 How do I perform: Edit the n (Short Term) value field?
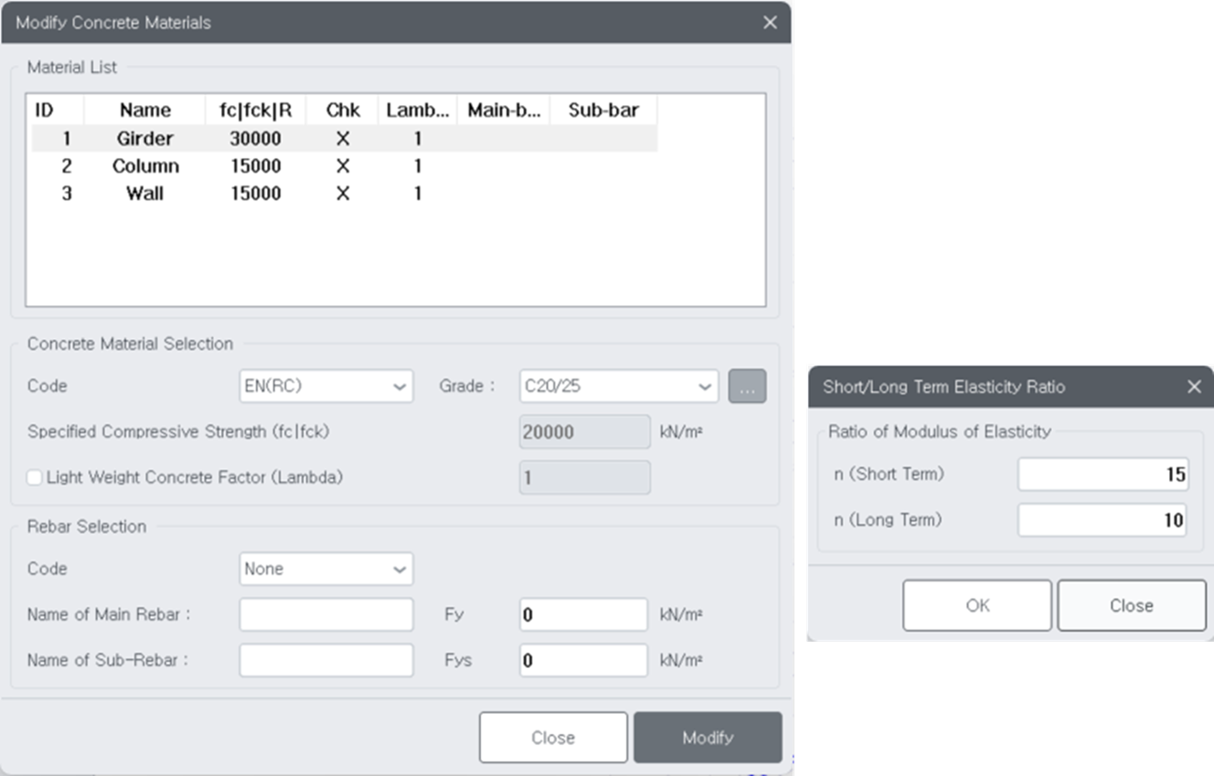point(1102,473)
